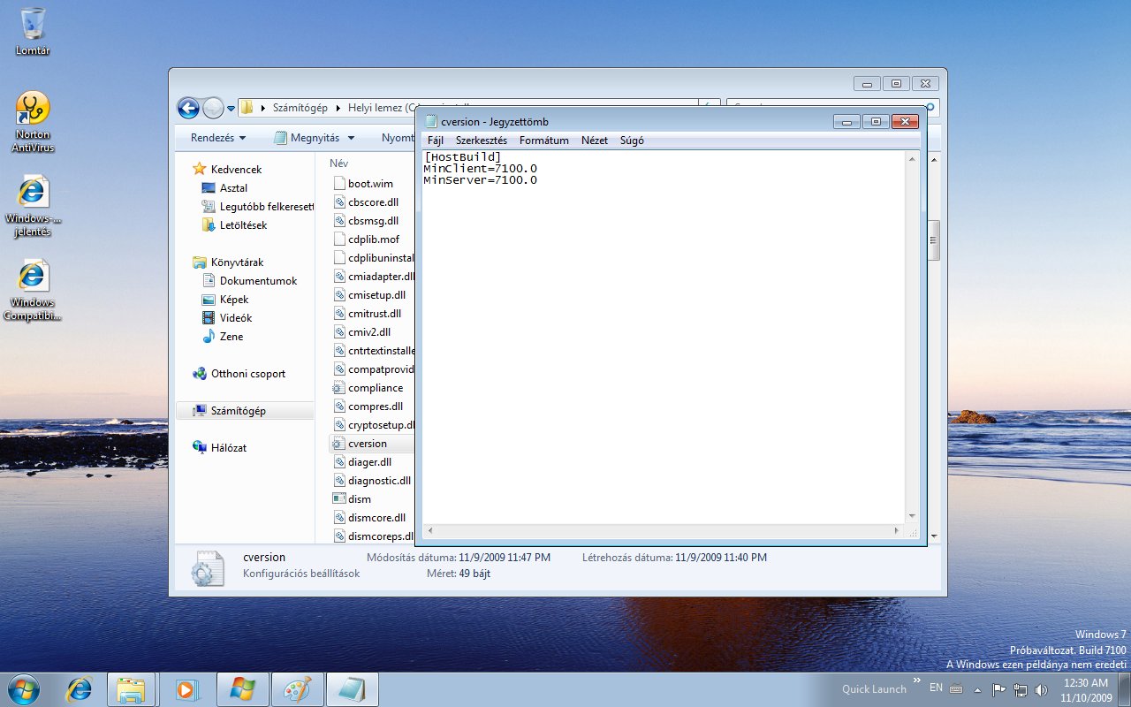Open the Rendezés dropdown menu

[x=218, y=138]
